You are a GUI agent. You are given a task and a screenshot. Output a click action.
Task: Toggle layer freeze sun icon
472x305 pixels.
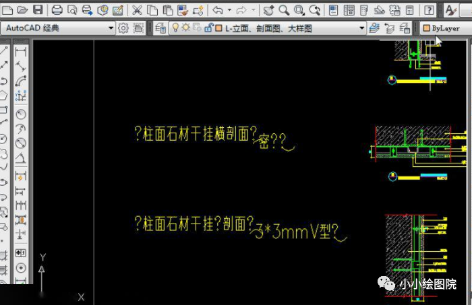point(185,28)
